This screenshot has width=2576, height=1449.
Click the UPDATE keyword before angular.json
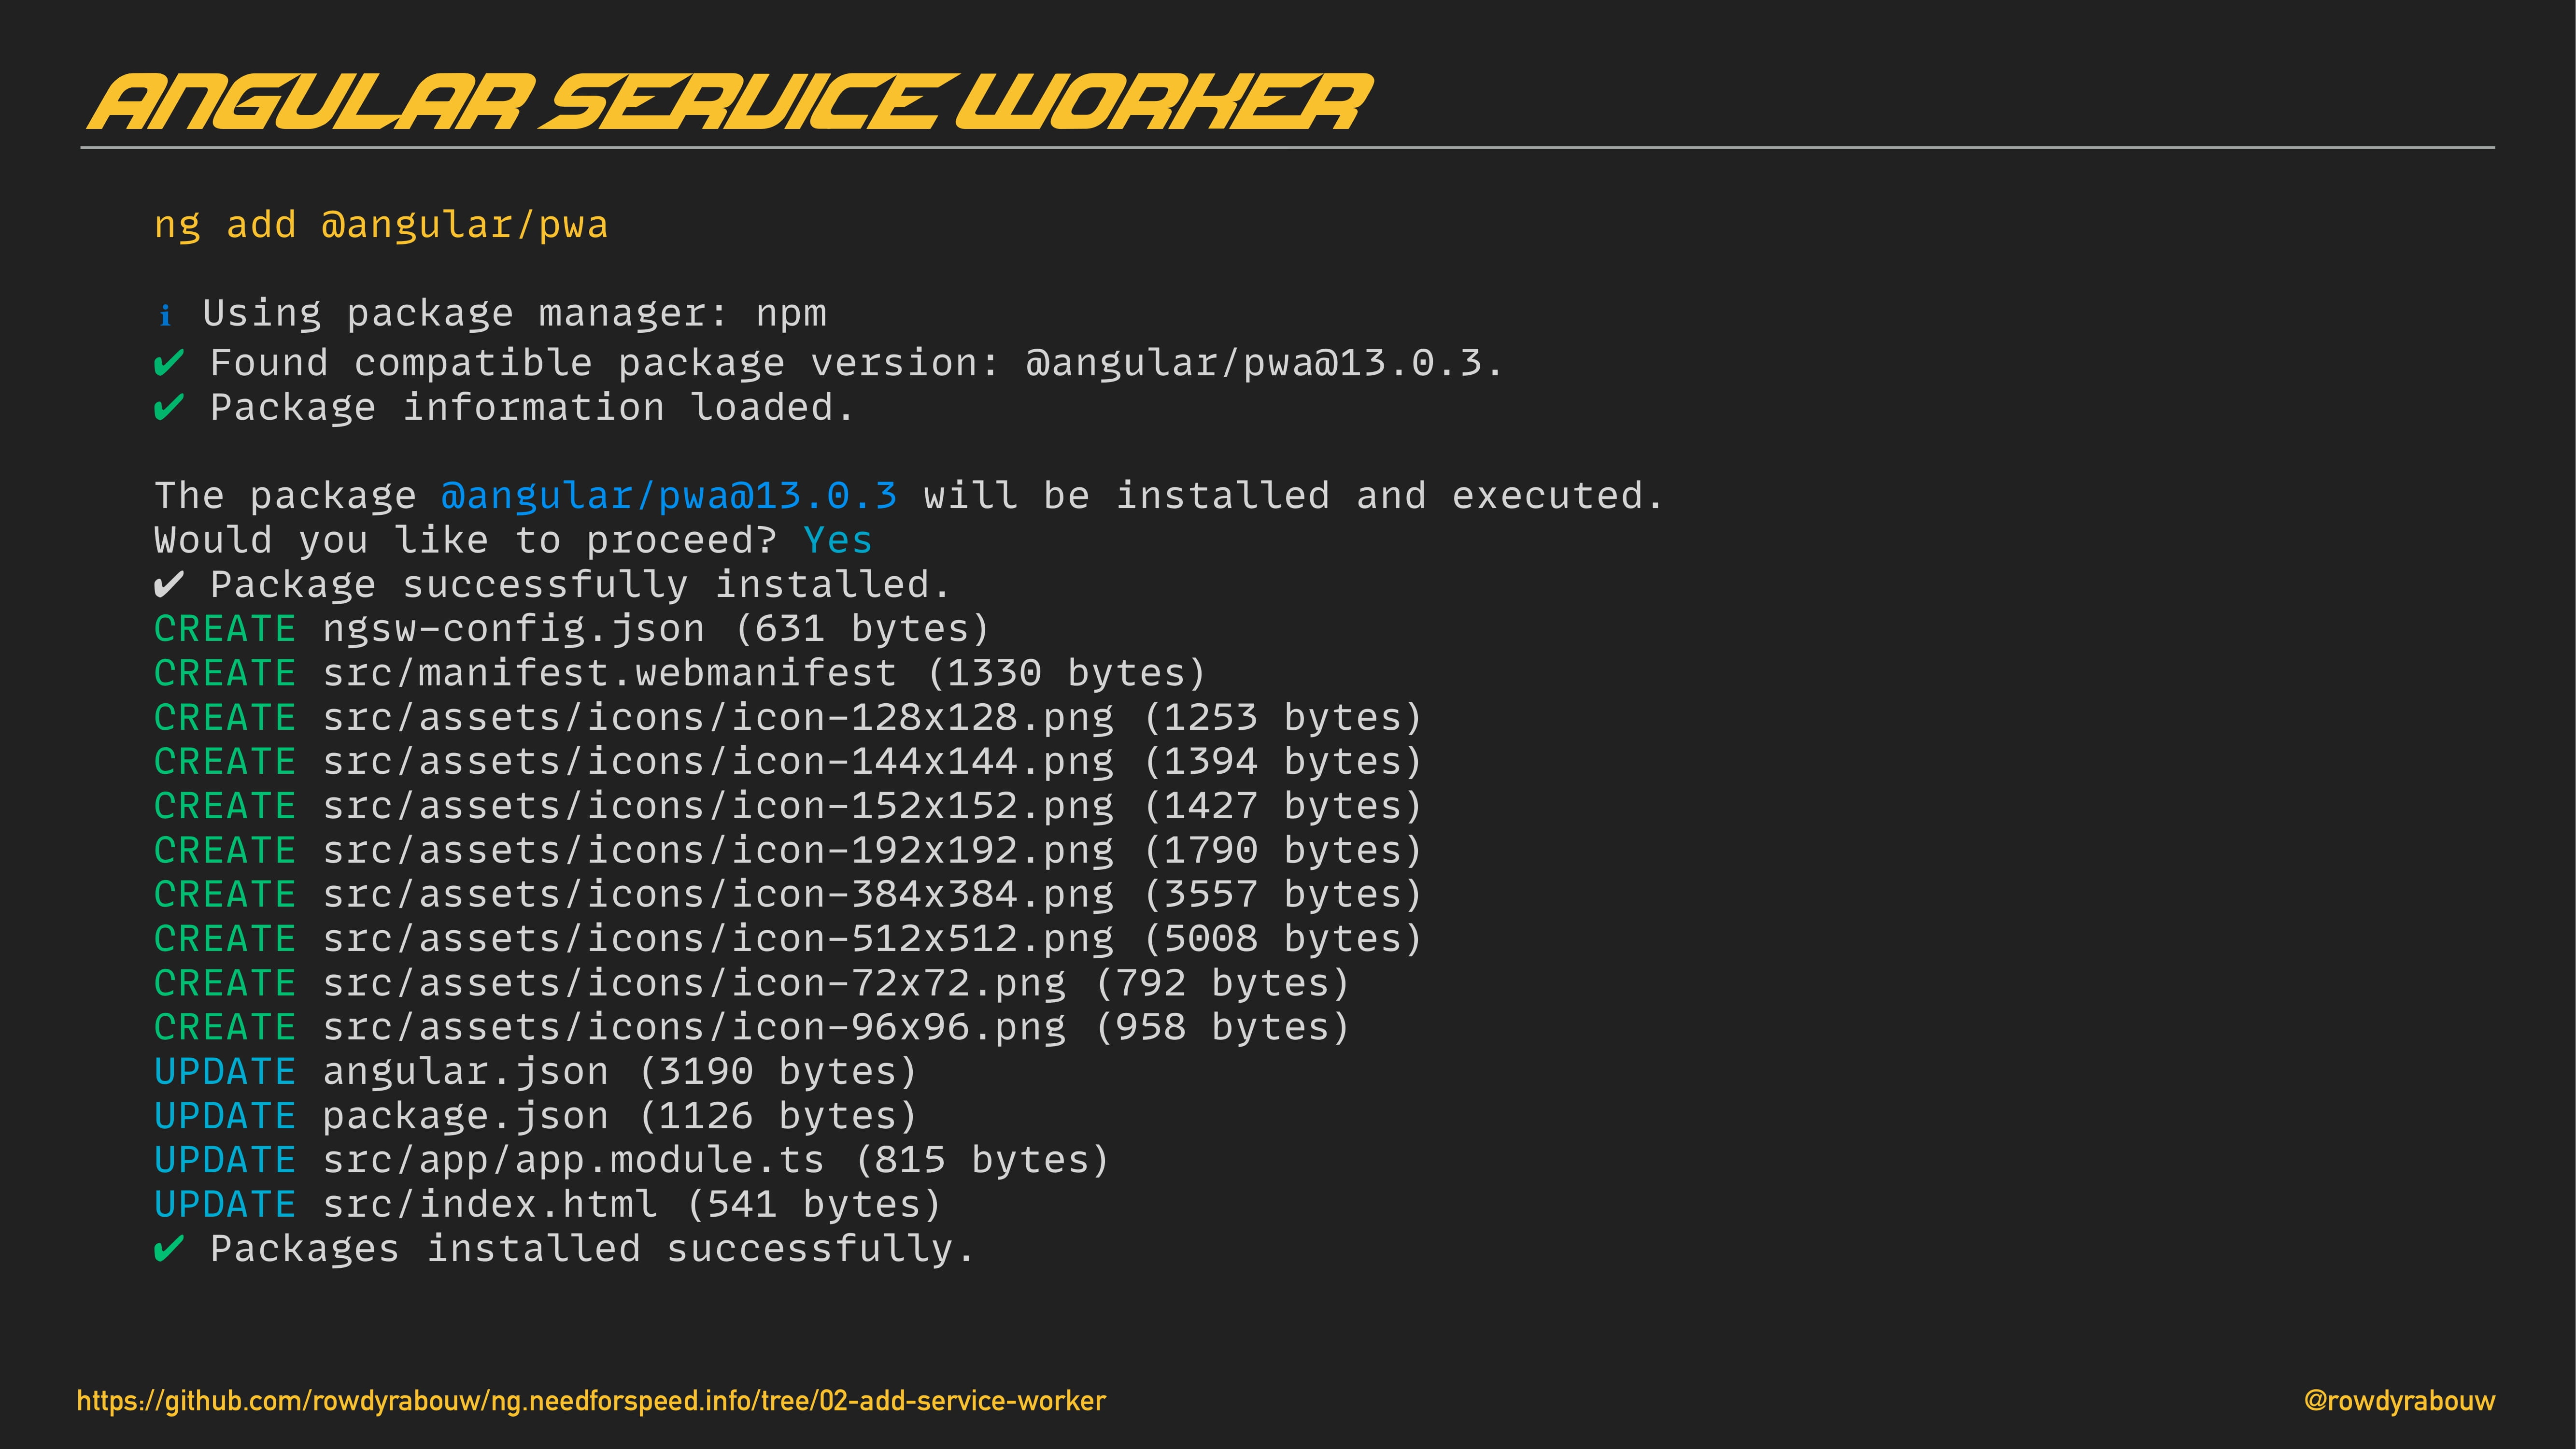tap(225, 1072)
